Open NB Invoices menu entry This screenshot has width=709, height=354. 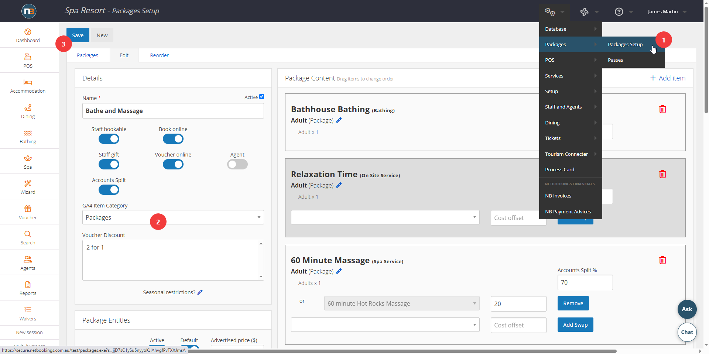point(571,196)
